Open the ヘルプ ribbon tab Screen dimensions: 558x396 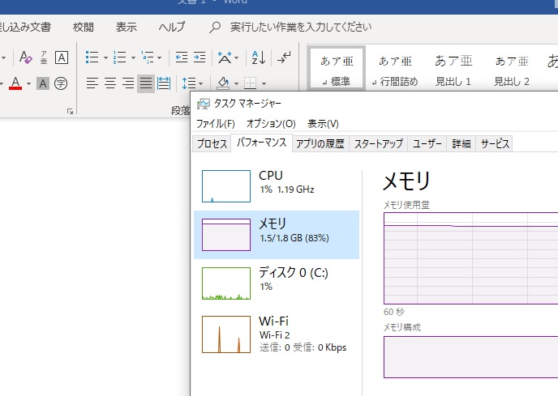(x=172, y=27)
